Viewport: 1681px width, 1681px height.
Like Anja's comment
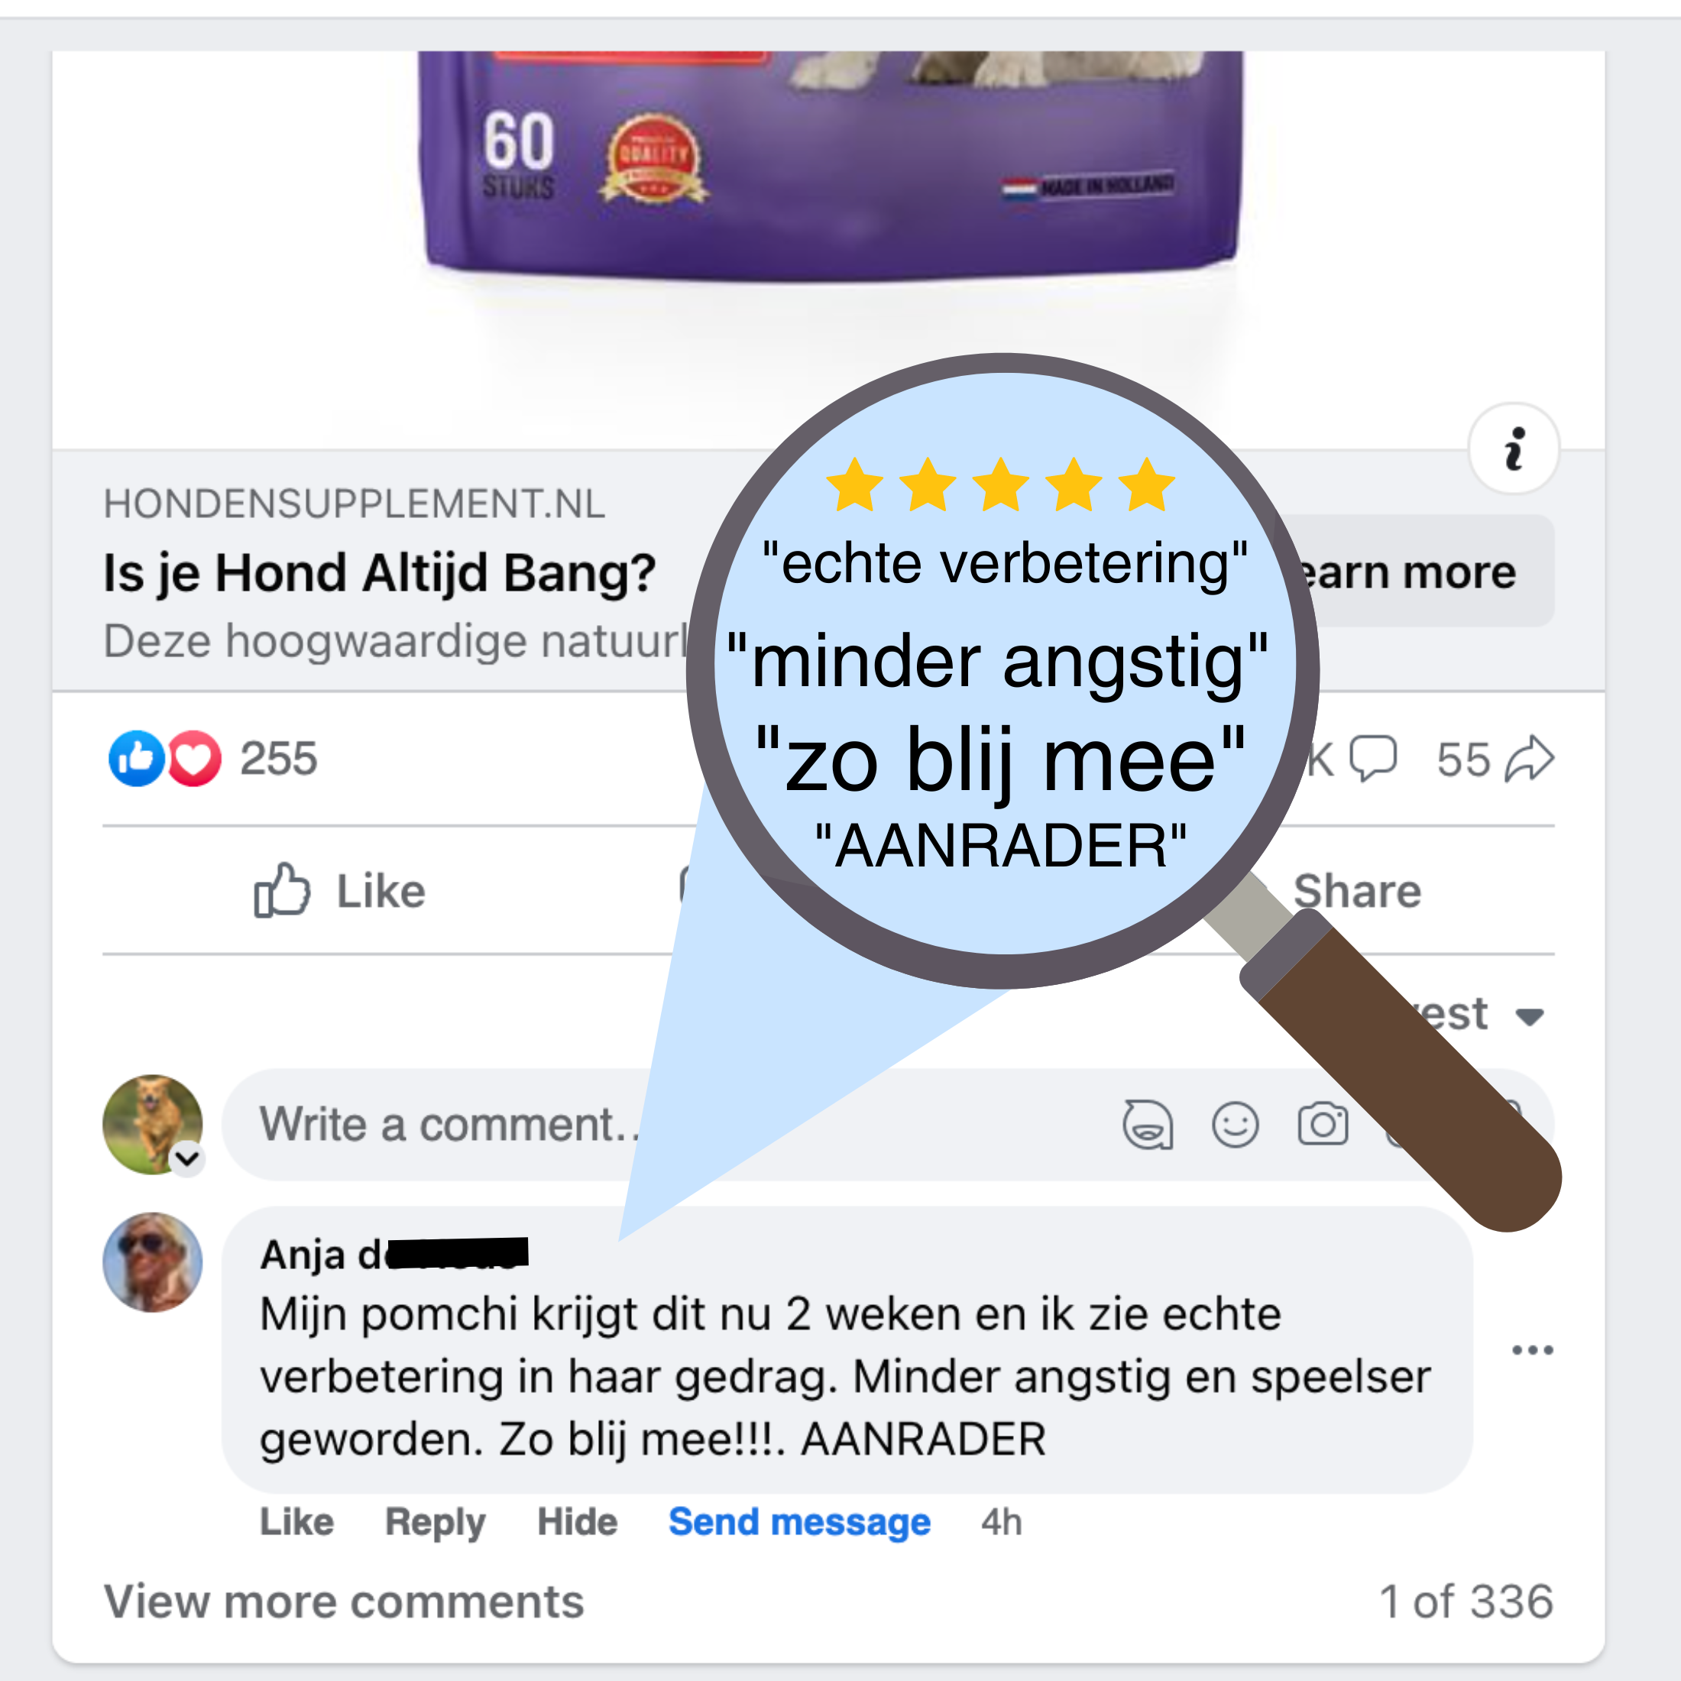pyautogui.click(x=296, y=1523)
